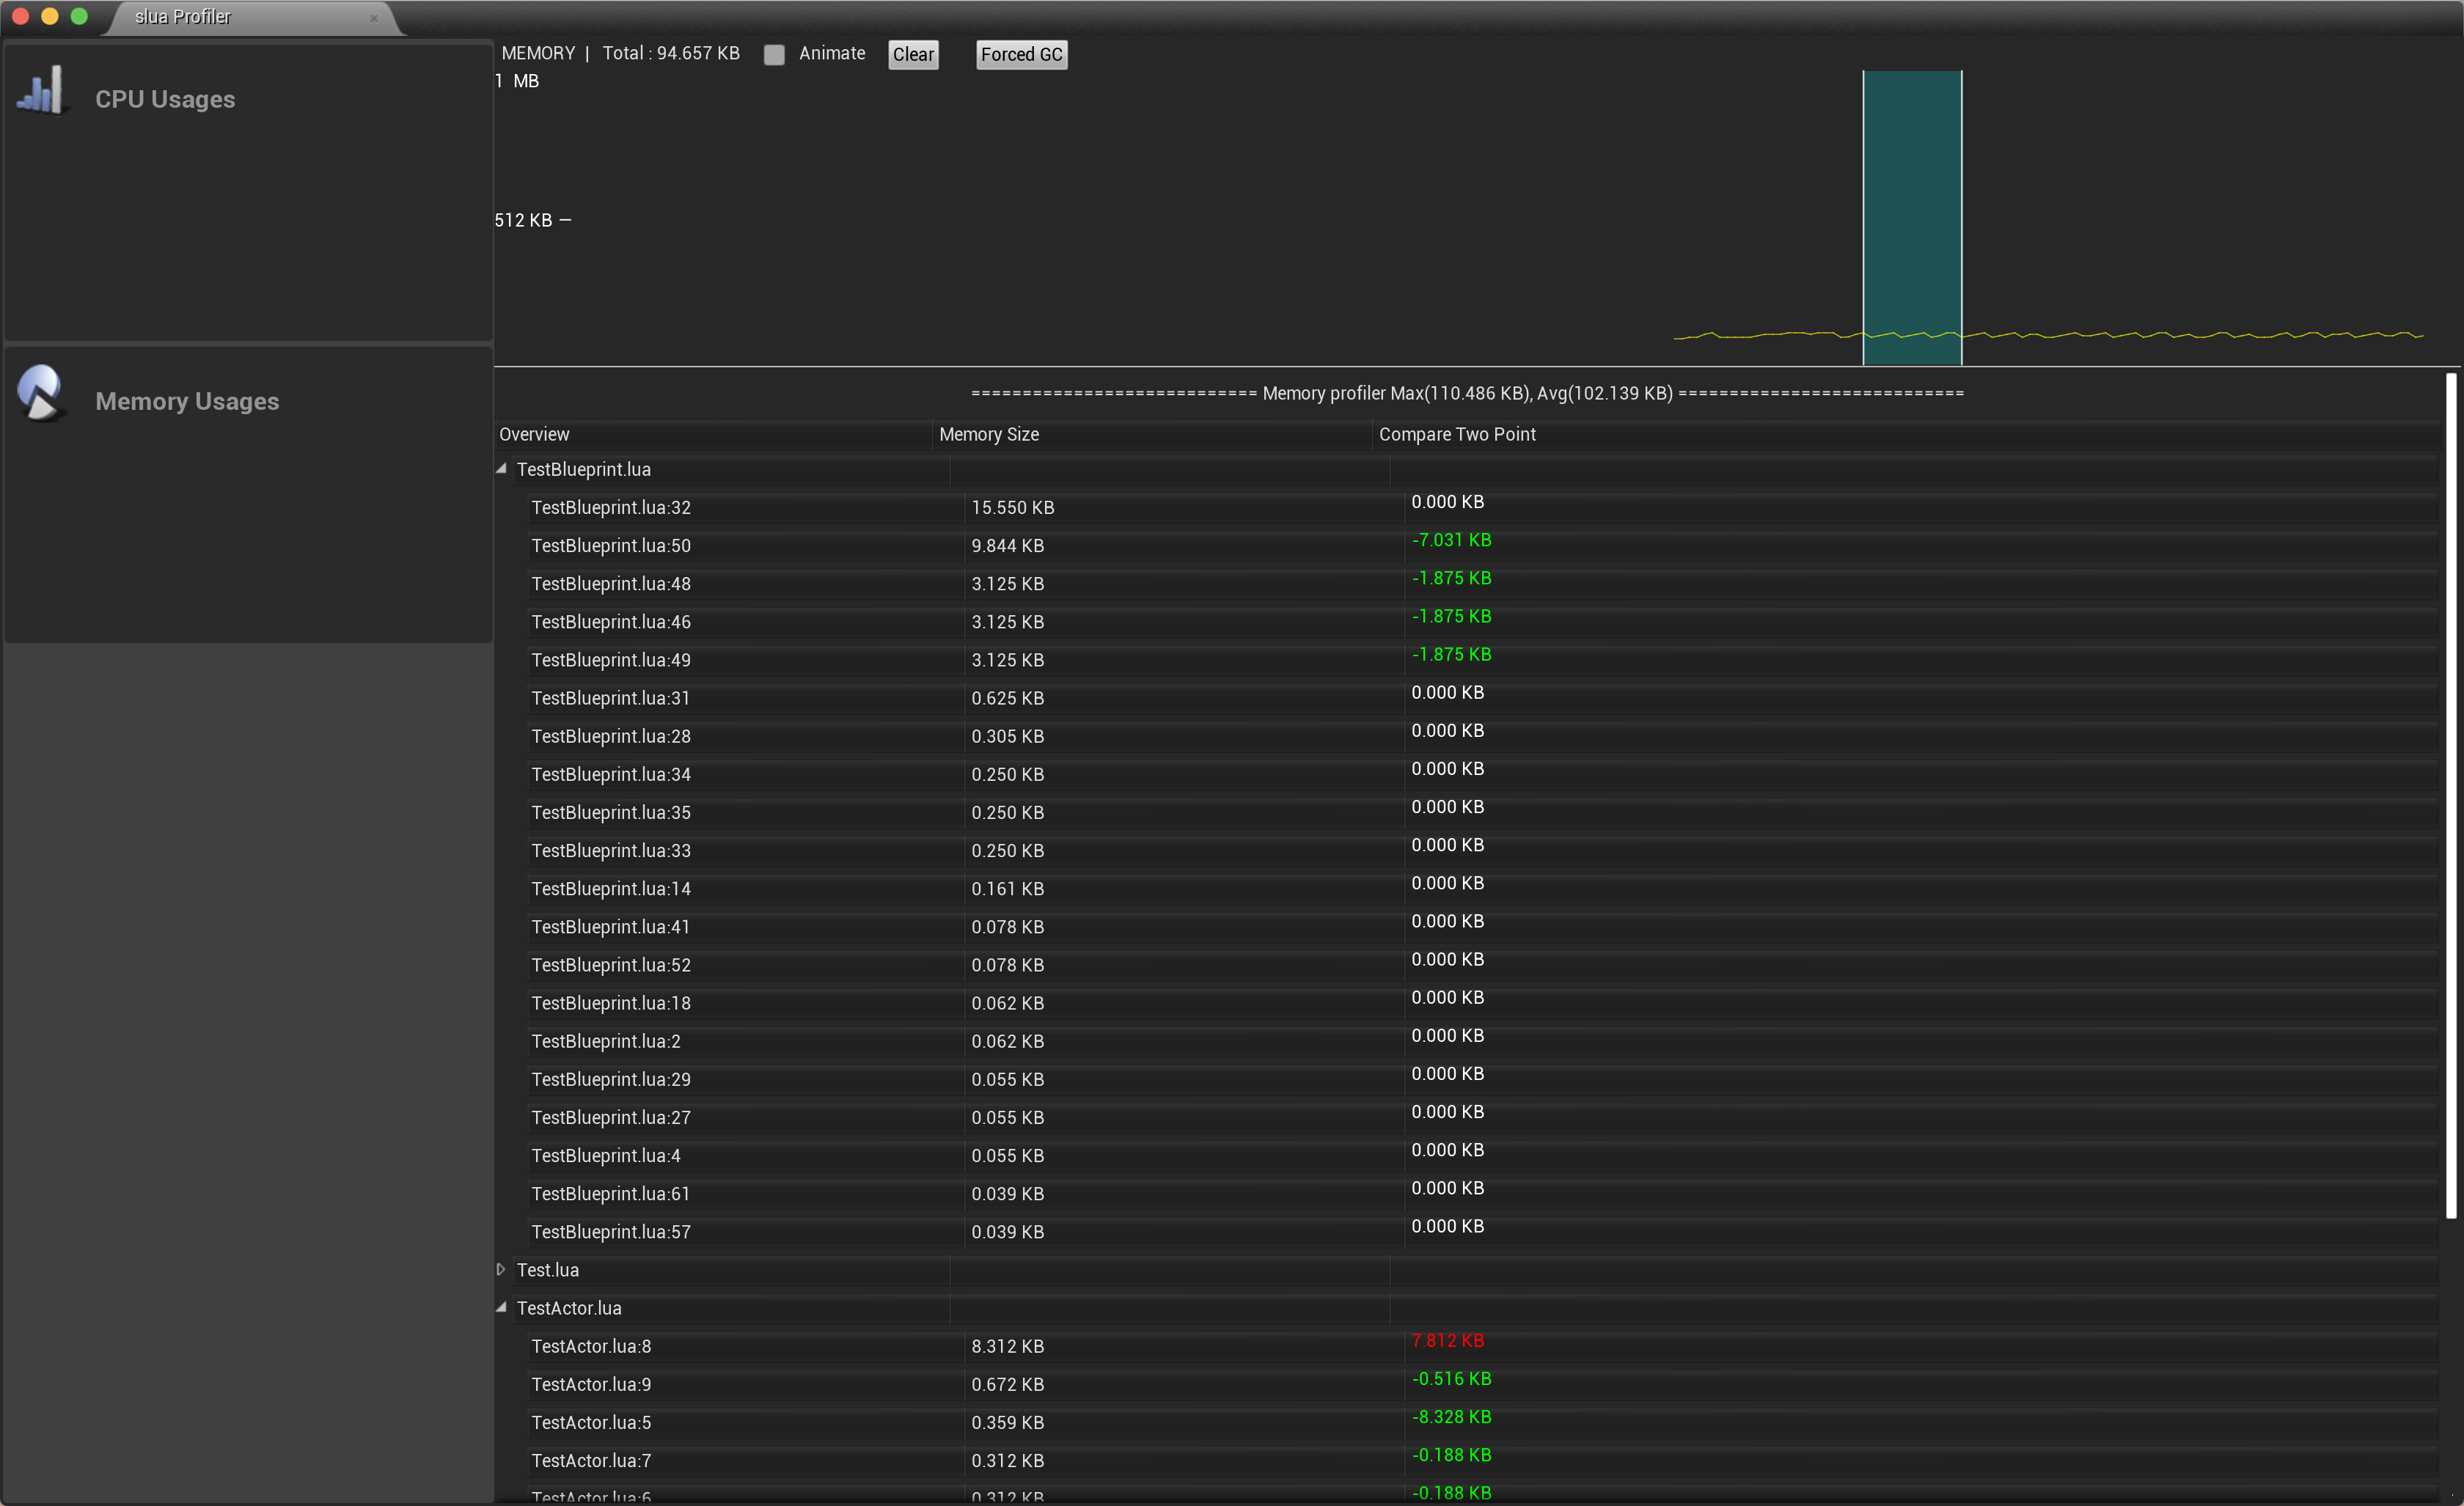
Task: Sort by the Memory Size column header
Action: coord(988,434)
